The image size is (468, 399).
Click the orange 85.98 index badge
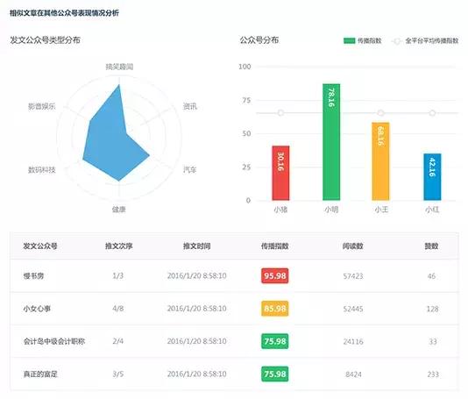point(275,309)
